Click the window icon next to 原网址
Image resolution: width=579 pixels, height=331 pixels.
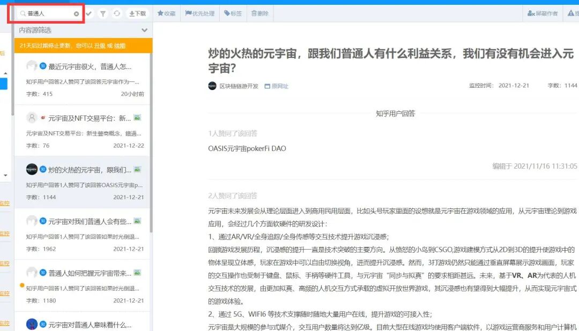pyautogui.click(x=268, y=86)
